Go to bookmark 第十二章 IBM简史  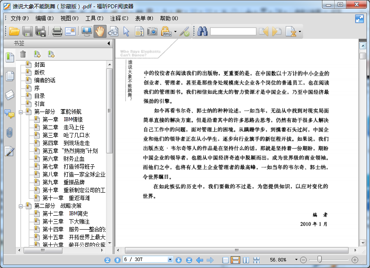pyautogui.click(x=65, y=214)
